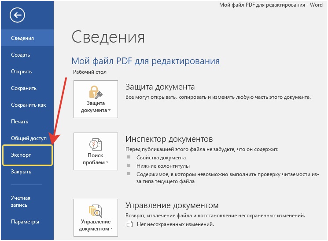Click the list item starting Содержимое, в котором

pos(228,178)
